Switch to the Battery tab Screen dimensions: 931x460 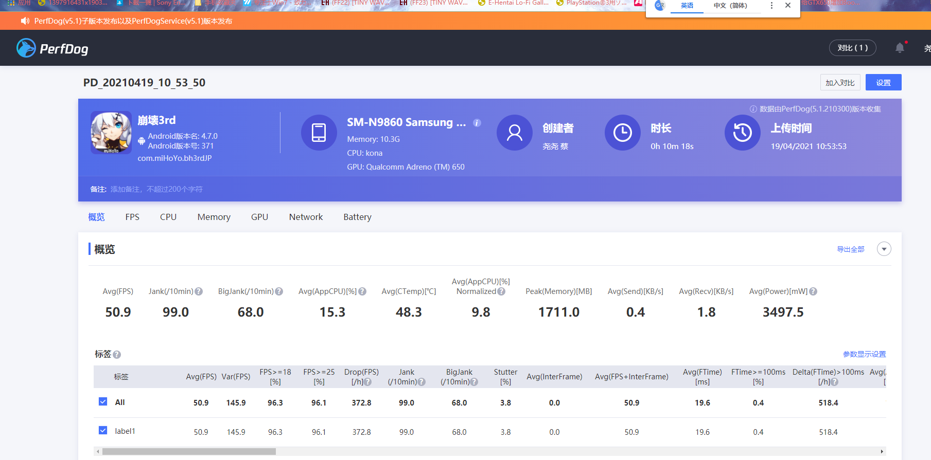pyautogui.click(x=357, y=217)
